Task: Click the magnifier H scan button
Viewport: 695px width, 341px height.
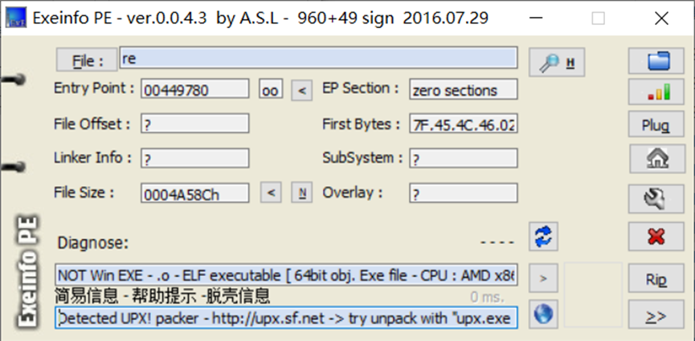Action: [556, 63]
